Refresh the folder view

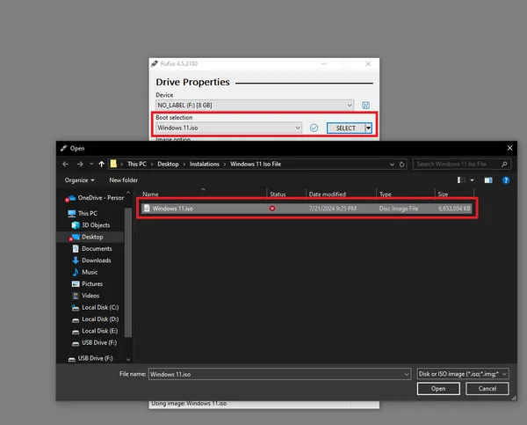tap(401, 165)
